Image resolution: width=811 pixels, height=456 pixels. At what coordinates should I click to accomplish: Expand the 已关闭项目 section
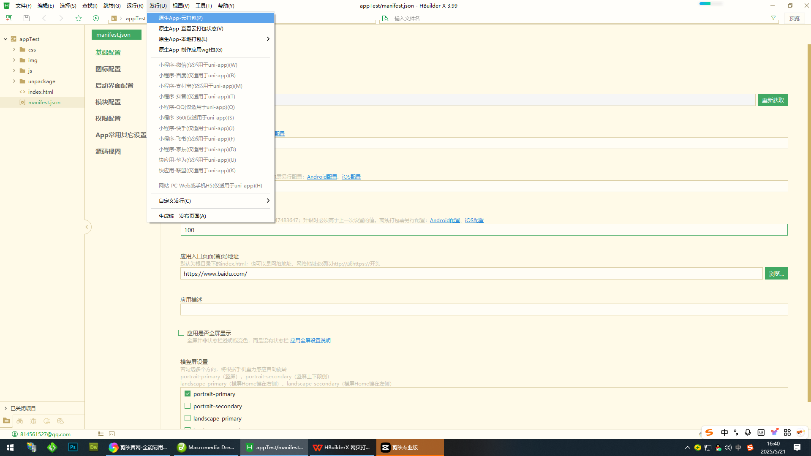(5, 408)
